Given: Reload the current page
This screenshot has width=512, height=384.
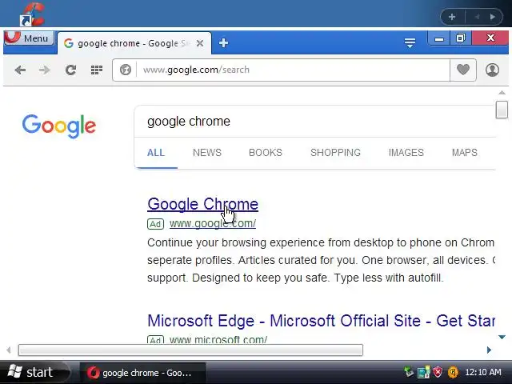Looking at the screenshot, I should (x=70, y=70).
